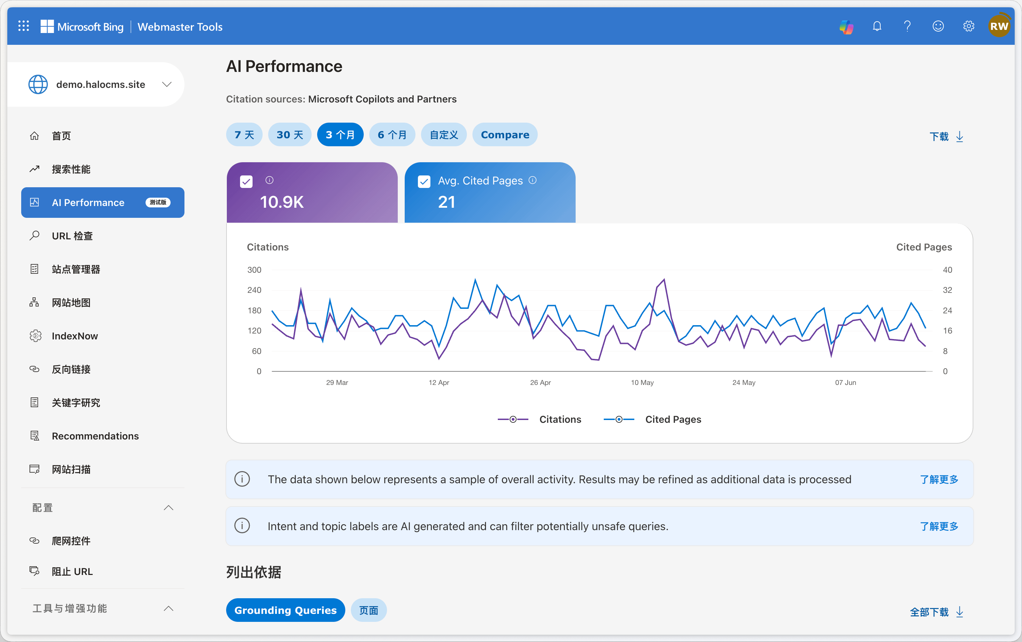Click the link icon for 反向链接
This screenshot has height=642, width=1022.
coord(34,369)
